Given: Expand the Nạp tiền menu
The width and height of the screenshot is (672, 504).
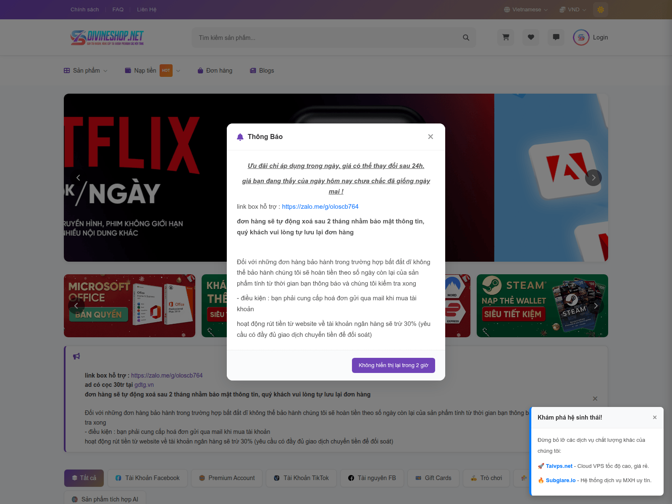Looking at the screenshot, I should 153,71.
